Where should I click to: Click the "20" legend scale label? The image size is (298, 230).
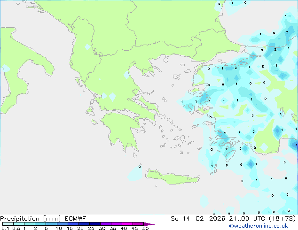pos(80,228)
